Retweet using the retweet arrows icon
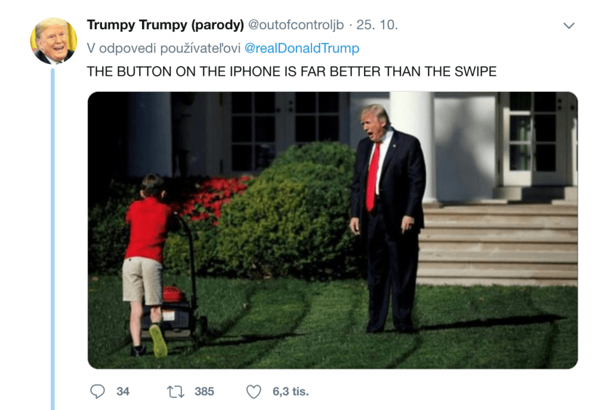Viewport: 611px width, 410px height. pyautogui.click(x=175, y=391)
